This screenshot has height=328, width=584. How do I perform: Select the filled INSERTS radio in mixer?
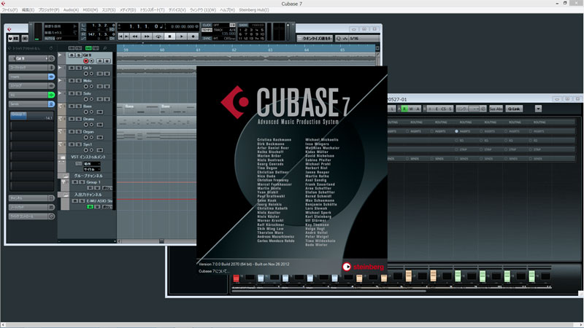pyautogui.click(x=457, y=131)
